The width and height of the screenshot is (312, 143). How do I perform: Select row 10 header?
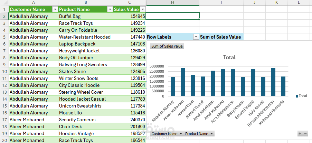pos(4,71)
